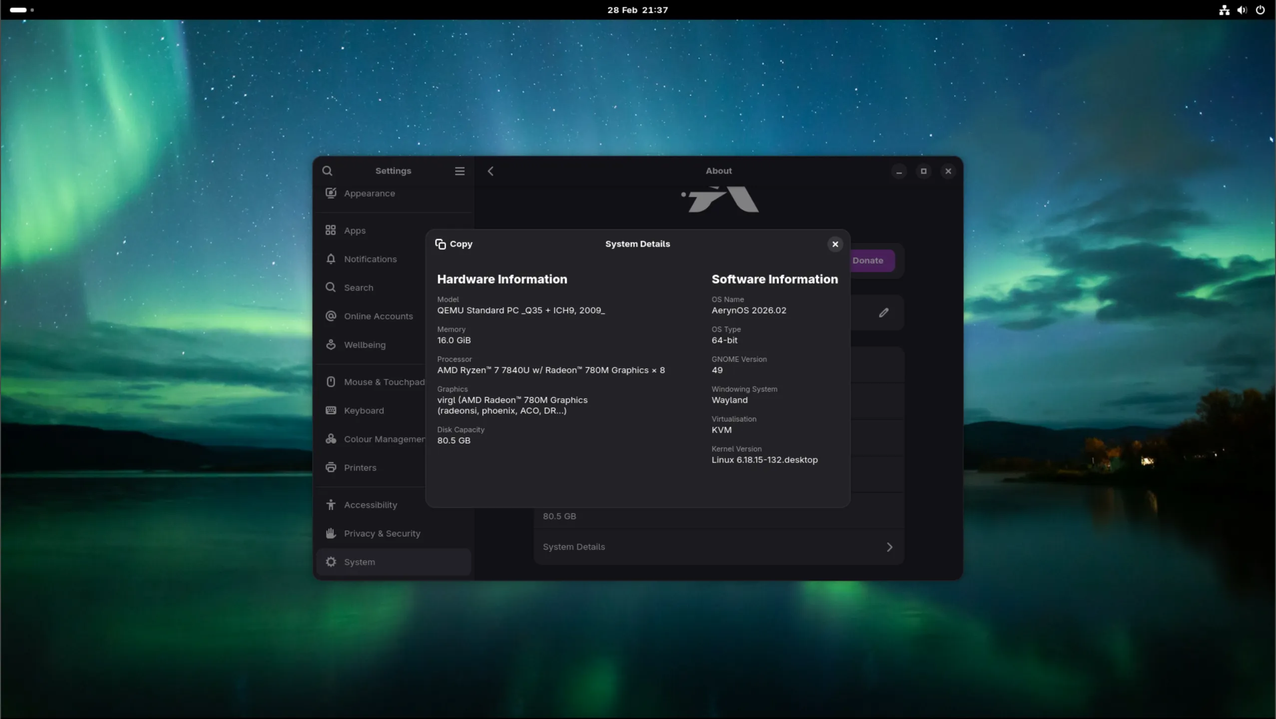The width and height of the screenshot is (1276, 719).
Task: Select the search magnifier icon in Settings
Action: [327, 171]
